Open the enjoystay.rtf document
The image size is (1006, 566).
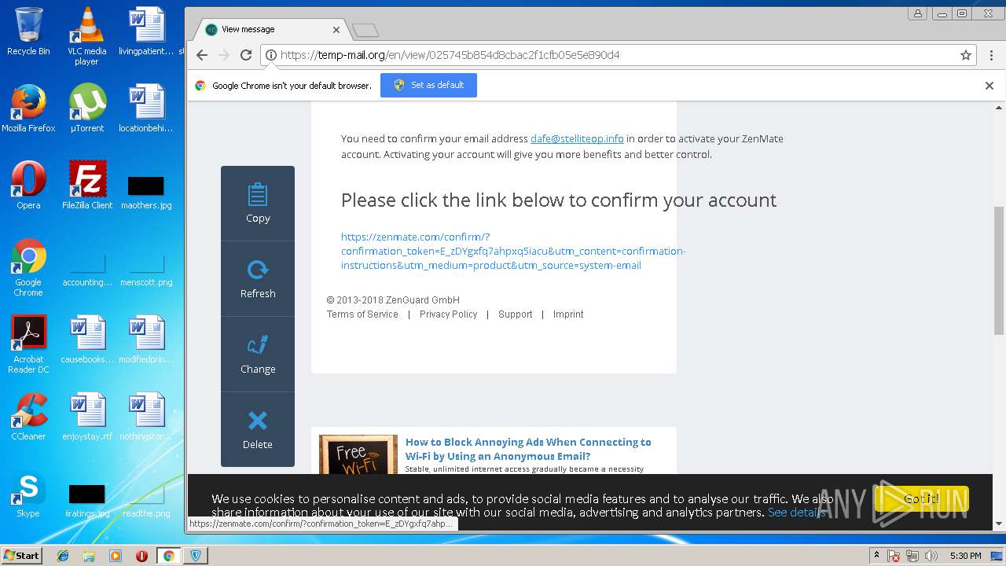pos(86,417)
